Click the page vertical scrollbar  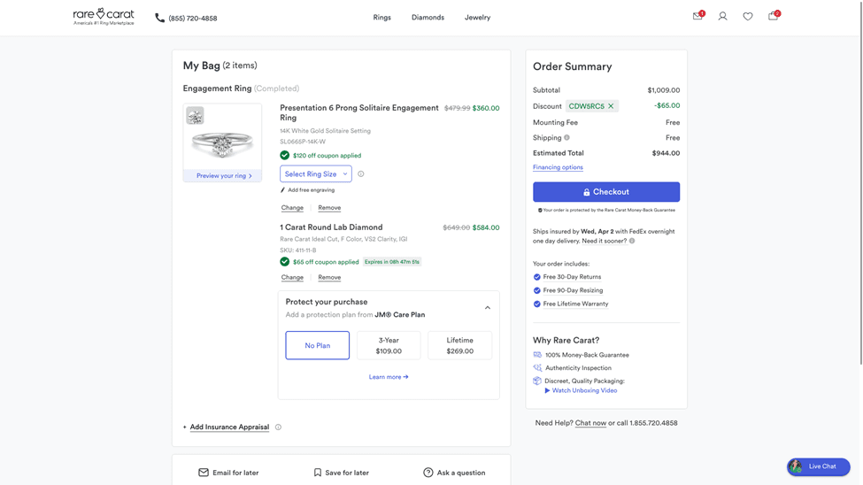click(861, 181)
